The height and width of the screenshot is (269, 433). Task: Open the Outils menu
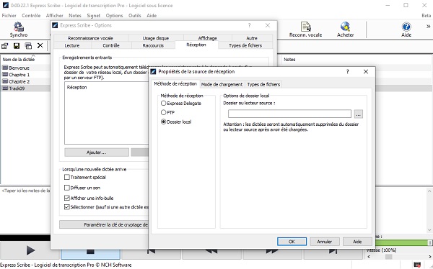[x=134, y=16]
